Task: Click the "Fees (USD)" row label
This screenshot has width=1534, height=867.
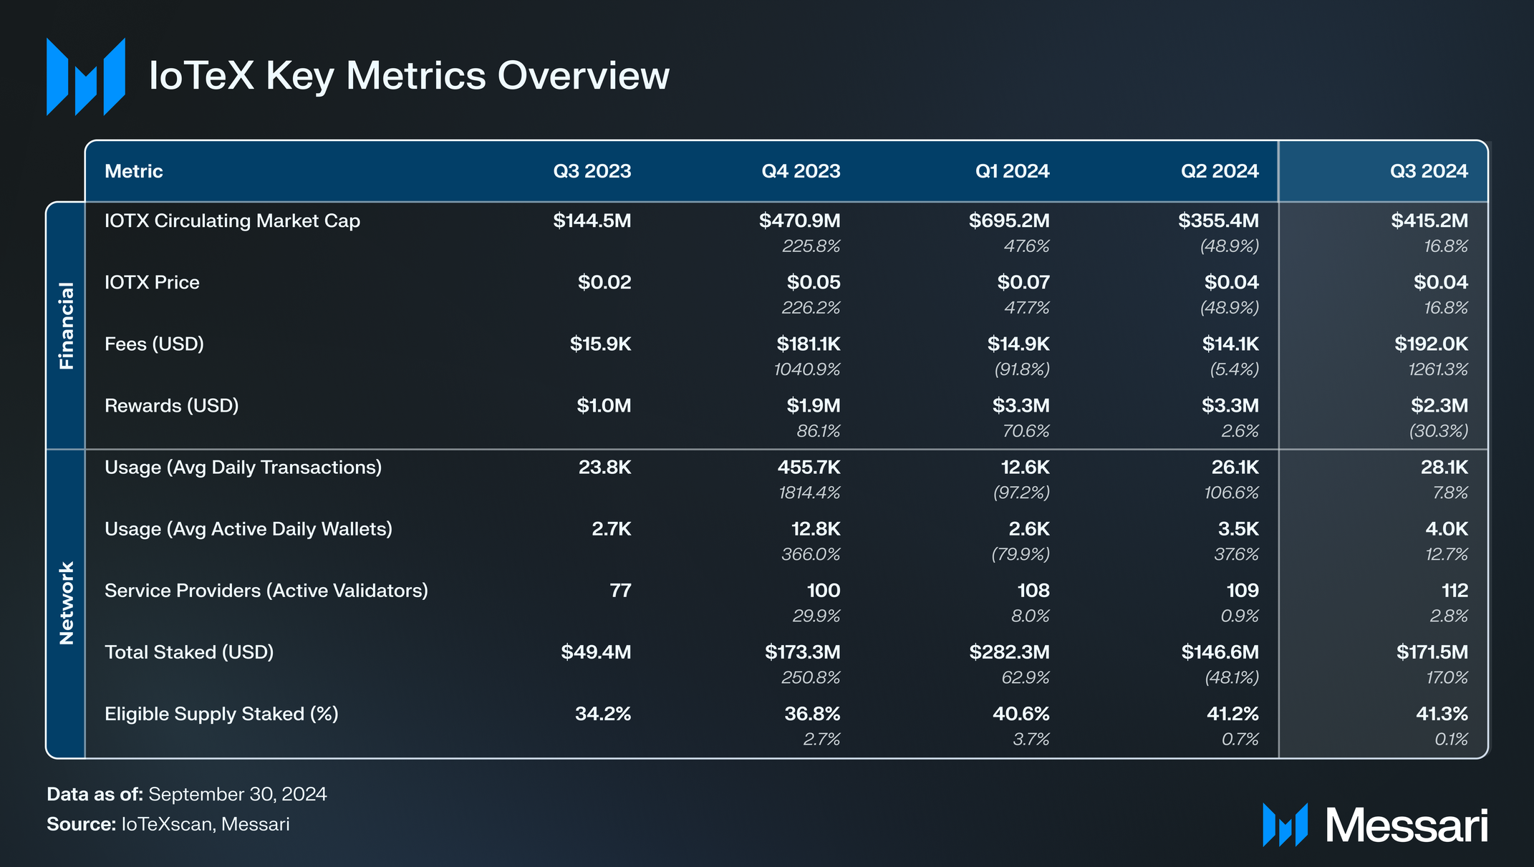Action: coord(154,344)
